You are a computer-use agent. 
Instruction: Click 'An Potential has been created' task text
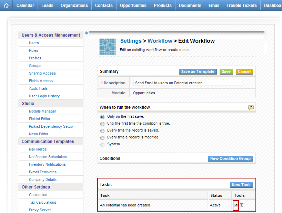click(125, 205)
